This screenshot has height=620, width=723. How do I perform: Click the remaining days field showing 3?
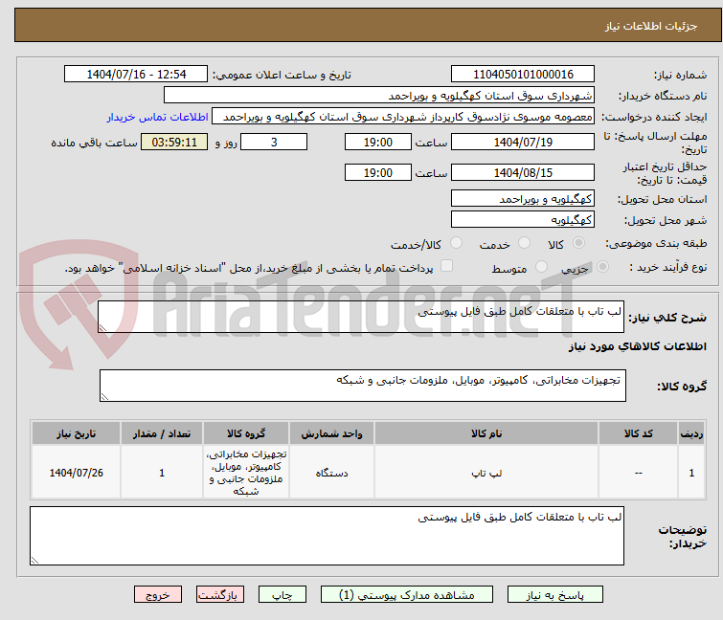pyautogui.click(x=274, y=142)
